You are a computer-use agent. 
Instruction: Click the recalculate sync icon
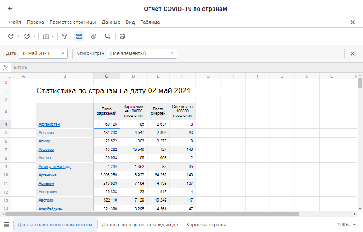pos(27,36)
